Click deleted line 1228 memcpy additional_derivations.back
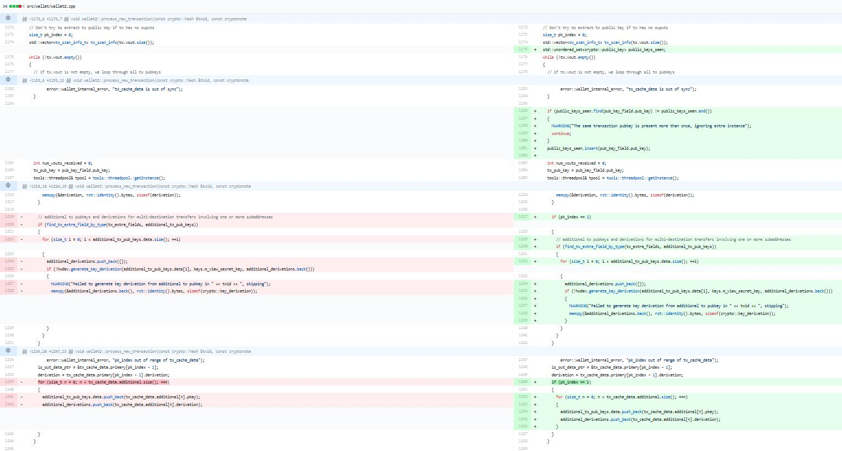The width and height of the screenshot is (842, 451). point(154,291)
